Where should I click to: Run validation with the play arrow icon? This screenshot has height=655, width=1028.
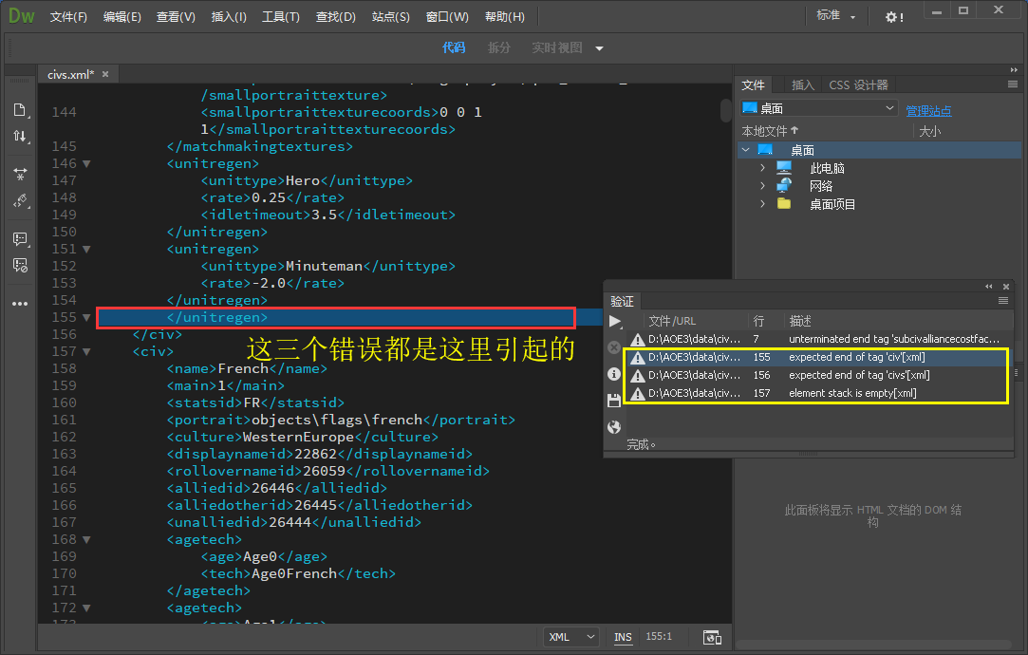pos(614,322)
